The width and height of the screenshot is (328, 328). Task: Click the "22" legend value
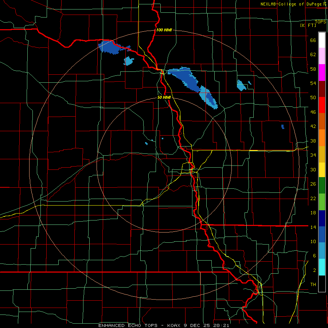313,199
